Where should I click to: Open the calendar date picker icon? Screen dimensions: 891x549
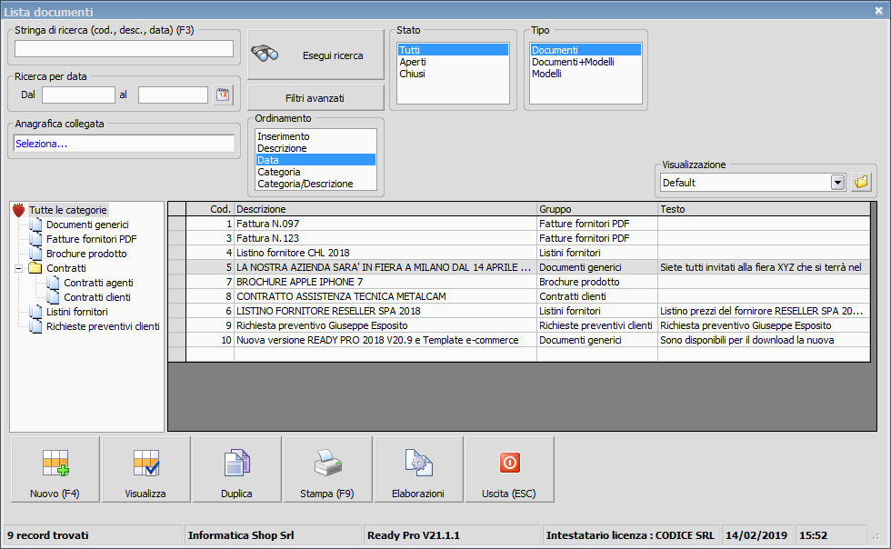pos(223,95)
